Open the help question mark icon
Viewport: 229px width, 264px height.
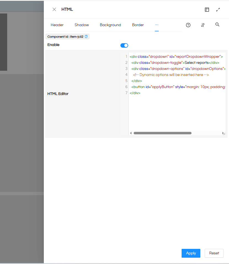point(188,25)
